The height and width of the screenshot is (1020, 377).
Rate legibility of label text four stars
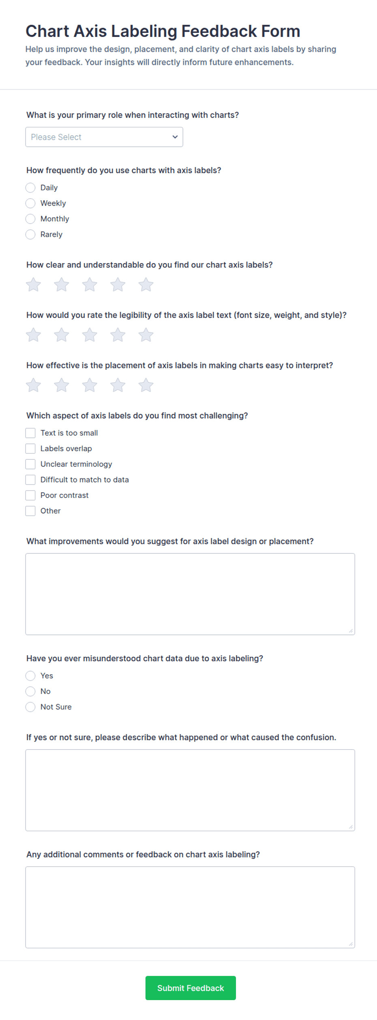click(118, 335)
